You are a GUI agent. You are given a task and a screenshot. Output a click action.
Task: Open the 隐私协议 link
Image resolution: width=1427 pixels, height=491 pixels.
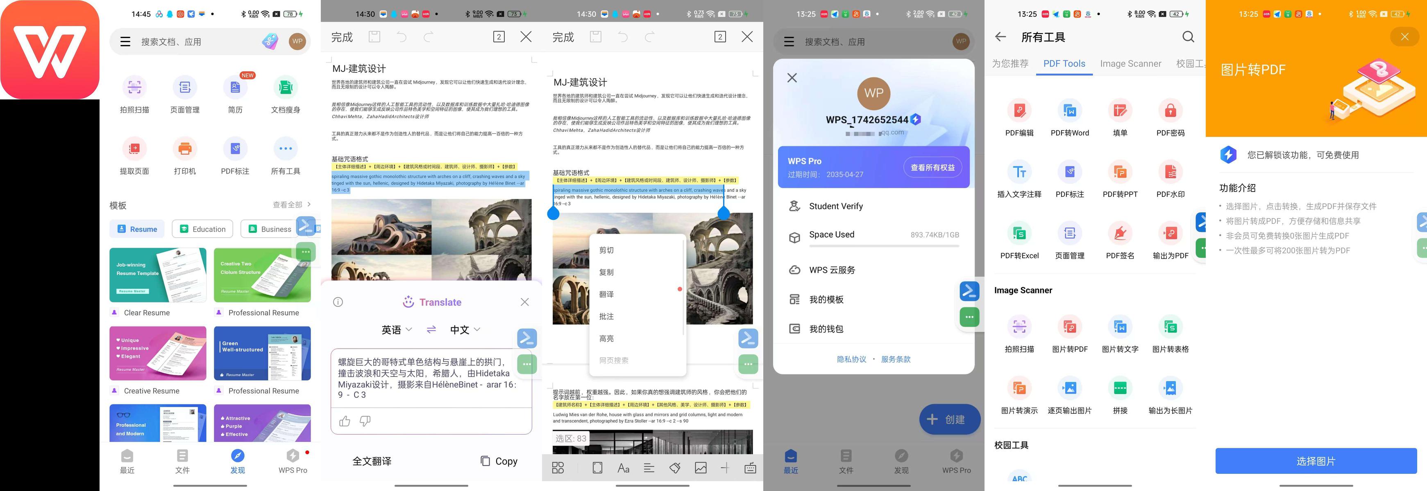click(x=851, y=359)
